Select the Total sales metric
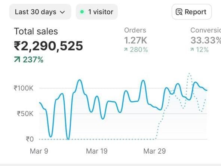The width and height of the screenshot is (221, 166). click(36, 31)
